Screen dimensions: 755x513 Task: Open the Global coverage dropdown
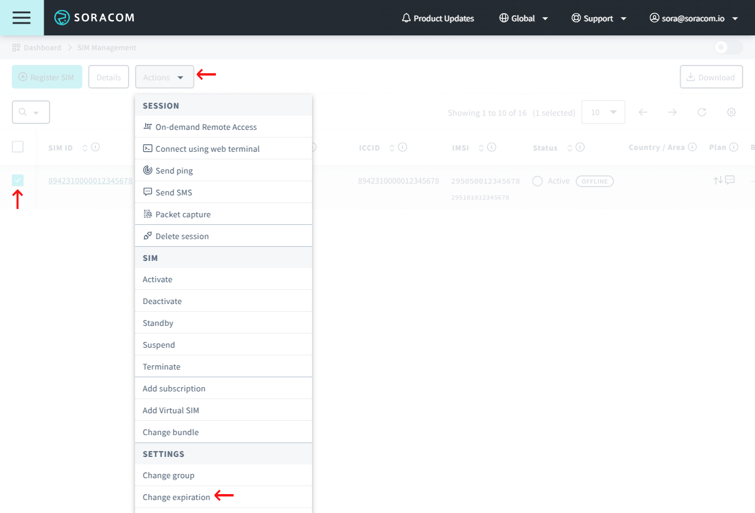523,18
